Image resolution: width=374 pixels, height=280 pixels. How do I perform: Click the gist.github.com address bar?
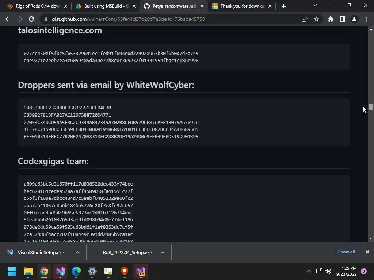pos(128,19)
